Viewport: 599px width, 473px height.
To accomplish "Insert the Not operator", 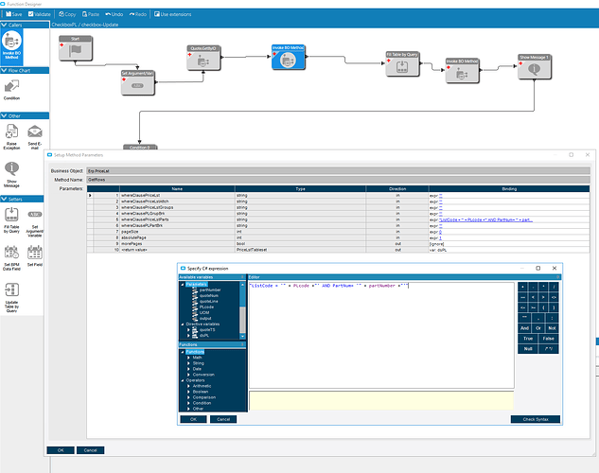I will pyautogui.click(x=552, y=328).
